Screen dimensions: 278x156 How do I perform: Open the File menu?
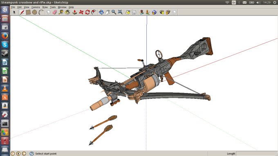click(13, 7)
